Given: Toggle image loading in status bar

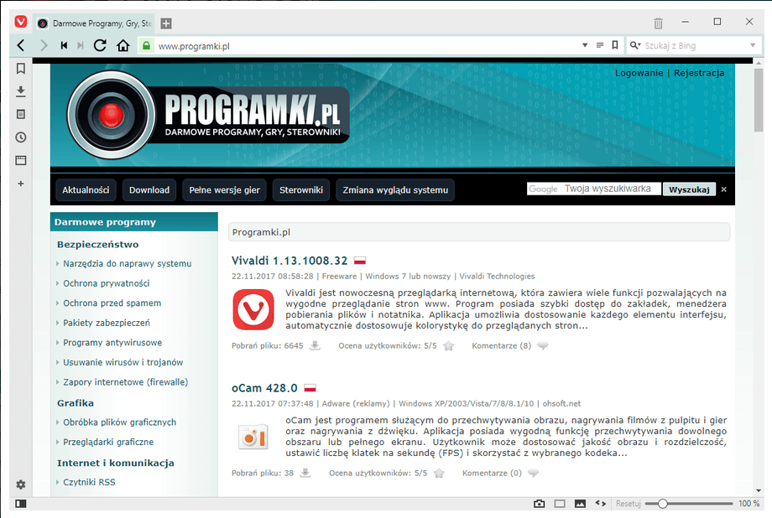Looking at the screenshot, I should pos(581,504).
